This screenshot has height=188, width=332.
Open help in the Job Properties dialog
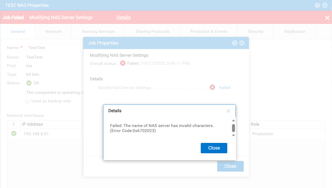pos(234,43)
